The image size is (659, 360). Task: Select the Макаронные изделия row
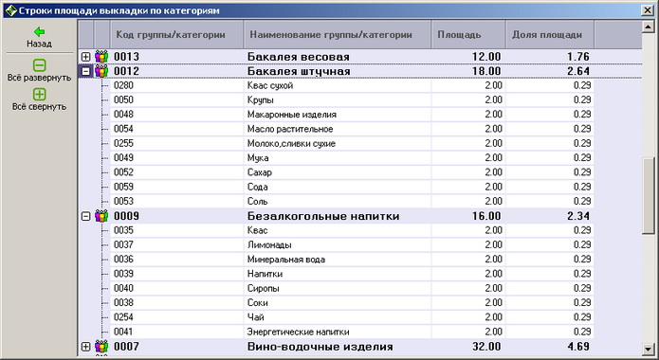pos(352,115)
